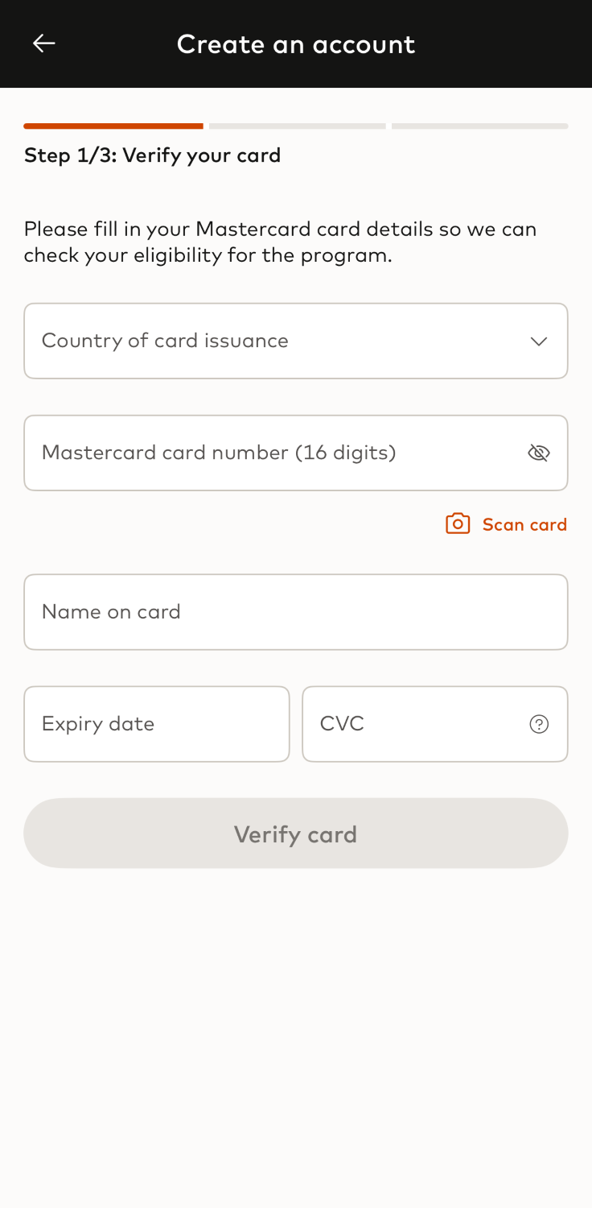Click the third progress step segment
592x1208 pixels.
pyautogui.click(x=480, y=126)
